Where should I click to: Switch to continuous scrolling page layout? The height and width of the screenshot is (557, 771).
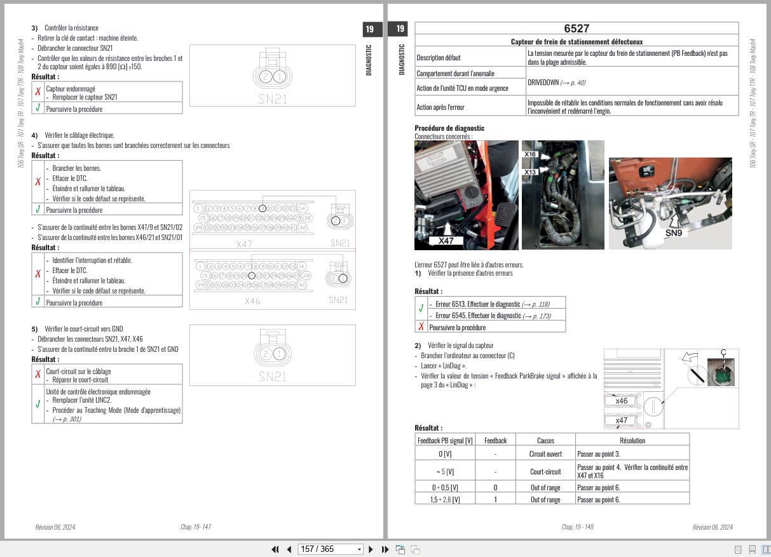point(754,548)
